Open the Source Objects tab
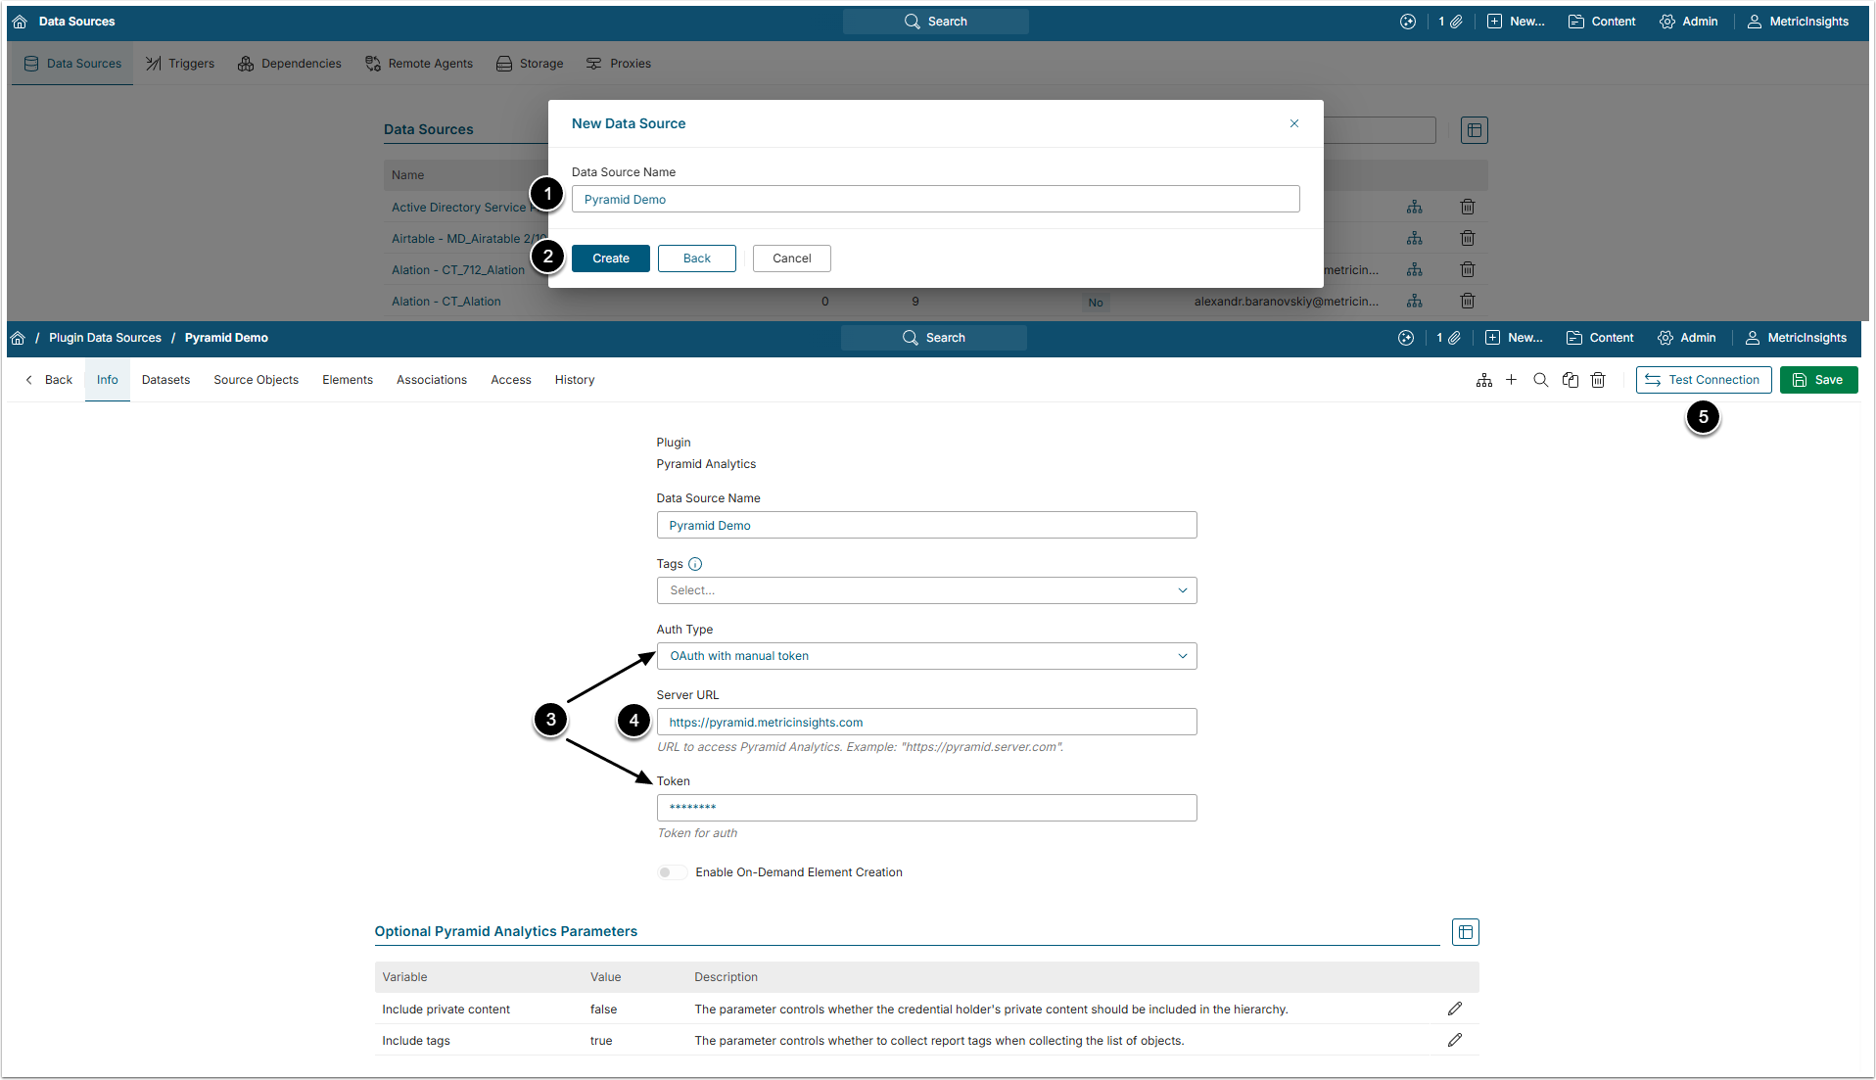The height and width of the screenshot is (1080, 1876). 257,380
